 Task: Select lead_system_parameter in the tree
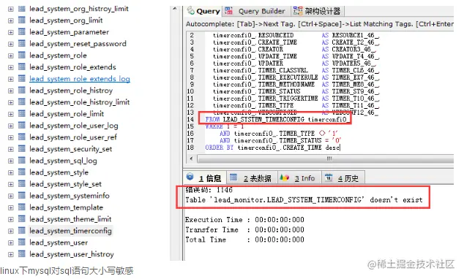(x=70, y=32)
